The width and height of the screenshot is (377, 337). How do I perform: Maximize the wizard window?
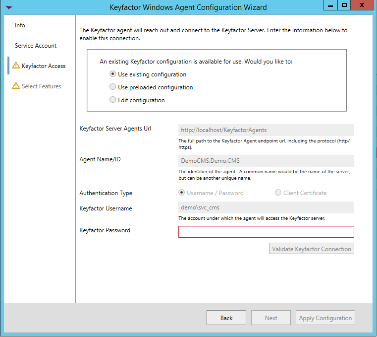[x=344, y=5]
